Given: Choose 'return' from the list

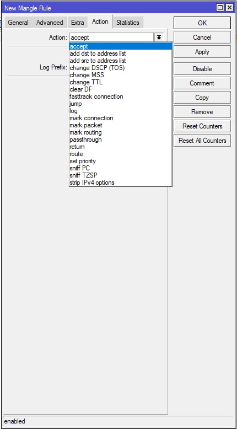Looking at the screenshot, I should click(121, 147).
